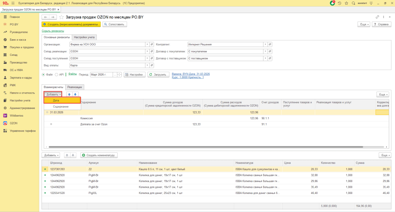Open ОС и НМА section
The width and height of the screenshot is (395, 212).
(16, 70)
